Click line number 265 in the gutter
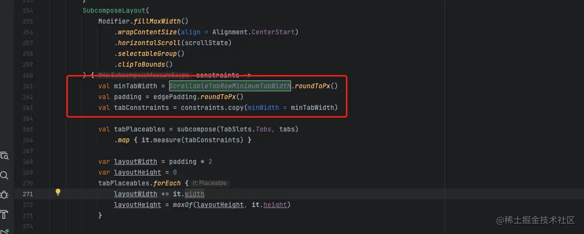The width and height of the screenshot is (584, 234). (x=28, y=129)
